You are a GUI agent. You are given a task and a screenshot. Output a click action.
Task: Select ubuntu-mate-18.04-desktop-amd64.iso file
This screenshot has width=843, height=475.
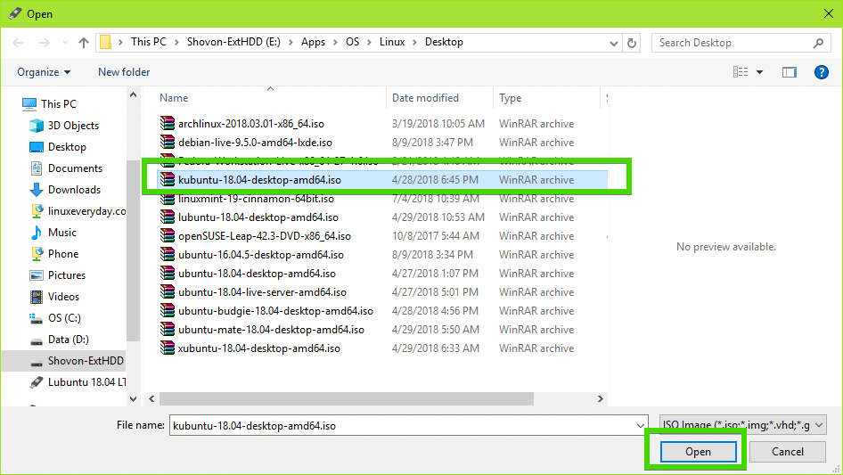[270, 330]
